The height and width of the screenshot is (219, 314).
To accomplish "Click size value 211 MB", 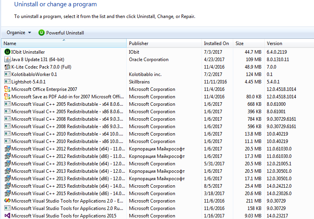I will (x=254, y=201).
